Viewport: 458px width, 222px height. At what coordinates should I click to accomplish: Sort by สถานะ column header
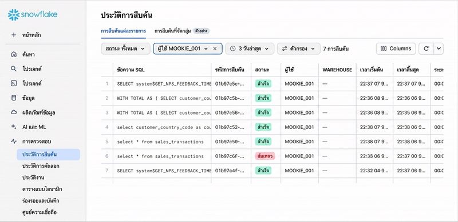click(262, 70)
